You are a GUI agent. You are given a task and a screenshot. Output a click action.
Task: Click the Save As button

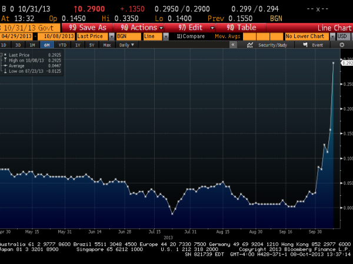coord(88,28)
